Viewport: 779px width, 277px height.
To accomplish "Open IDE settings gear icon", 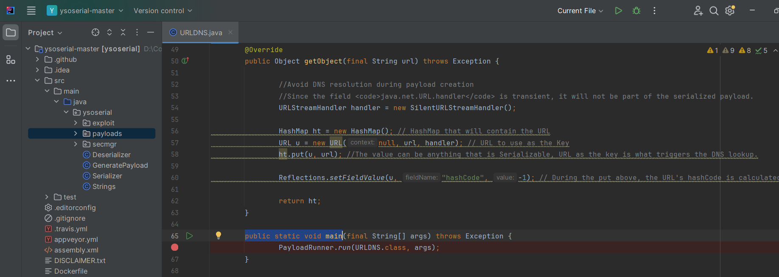I will pyautogui.click(x=730, y=11).
